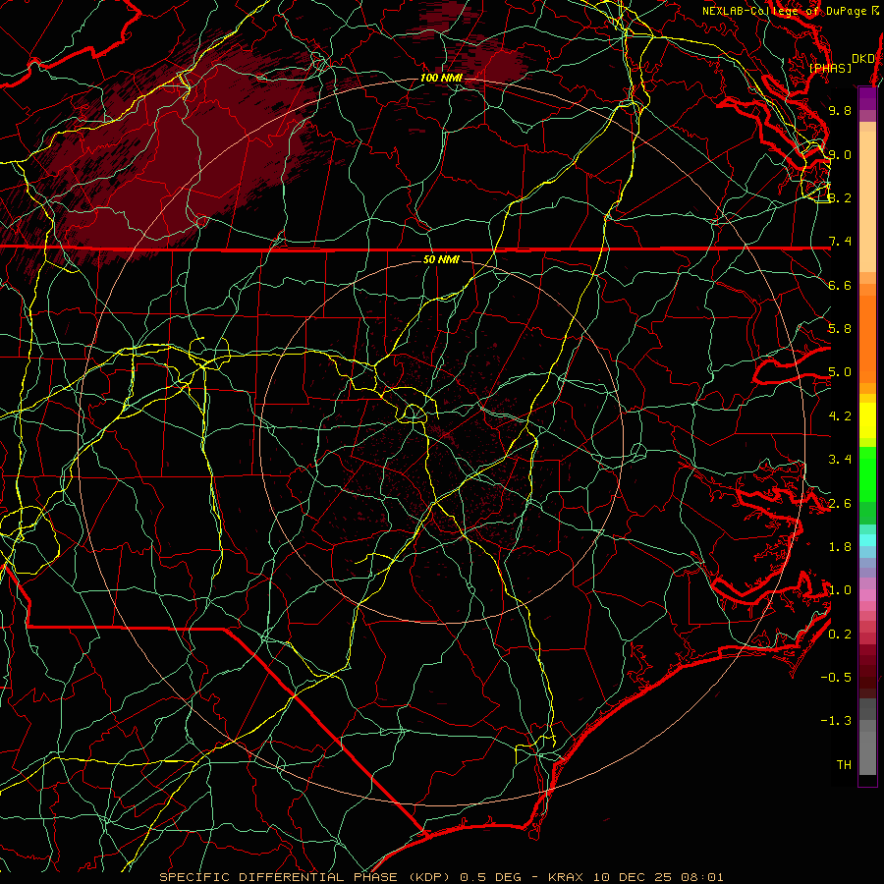Click the 100 NMI range ring label

click(x=440, y=78)
